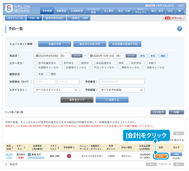Open the start date picker 2025年6月29日

pos(52,56)
